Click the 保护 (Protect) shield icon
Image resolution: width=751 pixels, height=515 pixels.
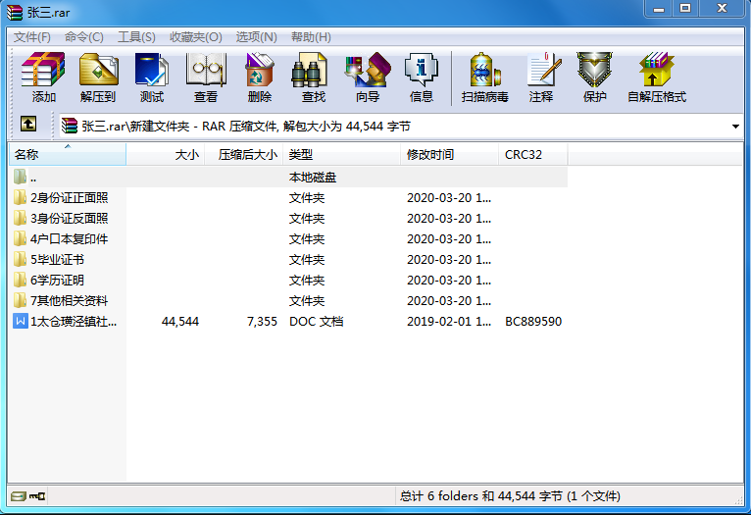pyautogui.click(x=594, y=77)
